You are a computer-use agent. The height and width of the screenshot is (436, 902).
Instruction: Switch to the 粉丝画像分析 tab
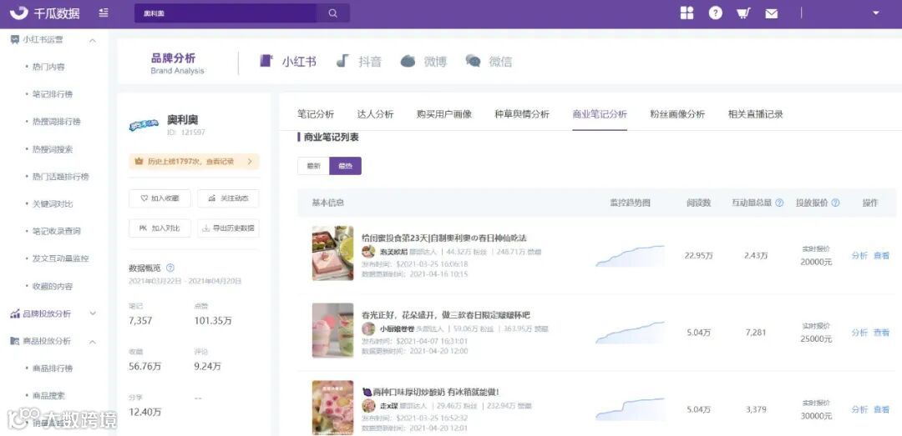pos(677,113)
